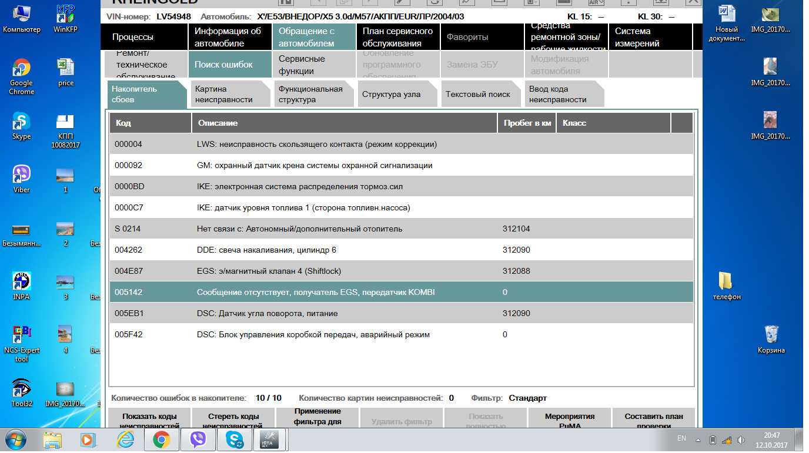Open Chrome from the taskbar

point(162,439)
